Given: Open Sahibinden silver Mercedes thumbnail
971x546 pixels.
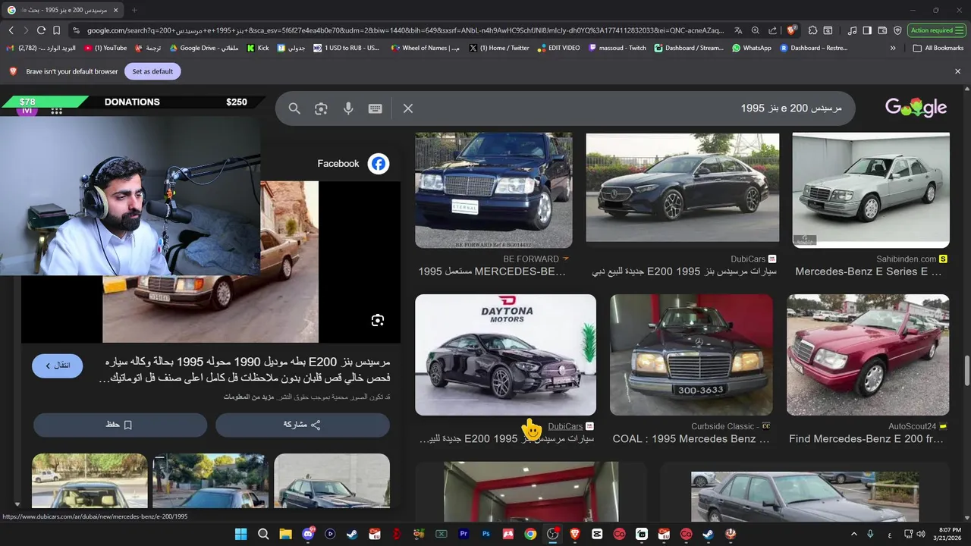Looking at the screenshot, I should coord(871,190).
